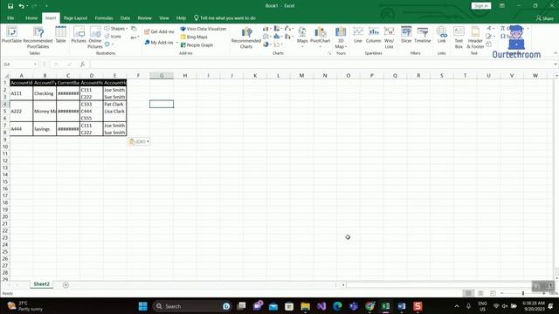Switch to the Home tab
This screenshot has width=559, height=314.
tap(31, 17)
